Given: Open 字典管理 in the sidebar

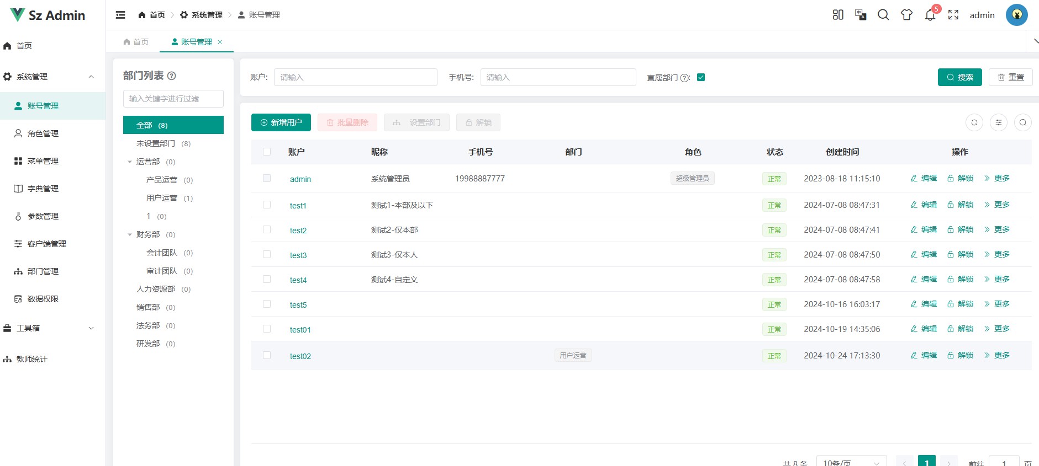Looking at the screenshot, I should (52, 189).
